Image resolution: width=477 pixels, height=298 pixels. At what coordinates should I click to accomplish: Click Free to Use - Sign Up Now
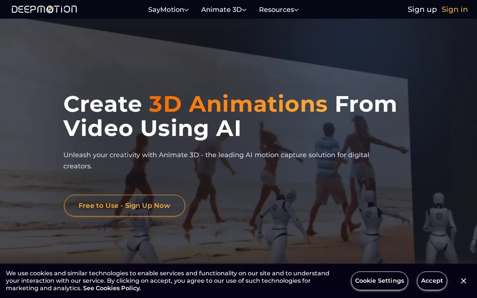(124, 206)
